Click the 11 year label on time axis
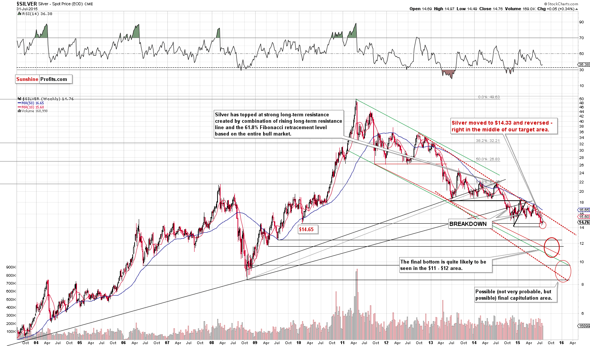This screenshot has width=590, height=346. pyautogui.click(x=343, y=343)
